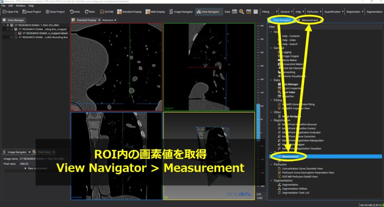Toggle visibility checkbox of LUNG Bounding Box node
The width and height of the screenshot is (384, 207).
point(12,37)
